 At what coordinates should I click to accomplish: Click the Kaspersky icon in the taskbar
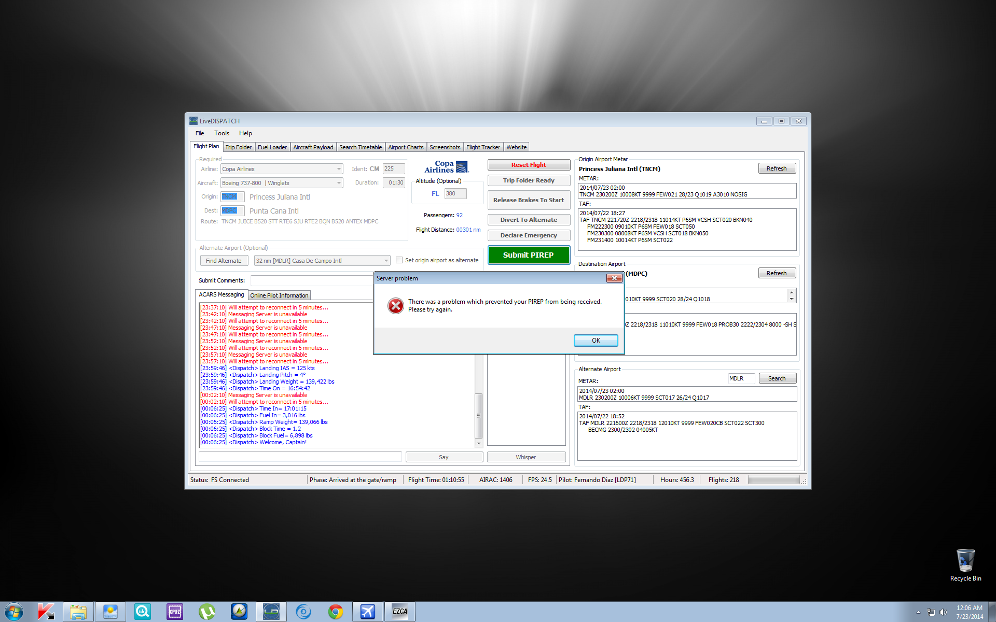pos(46,612)
